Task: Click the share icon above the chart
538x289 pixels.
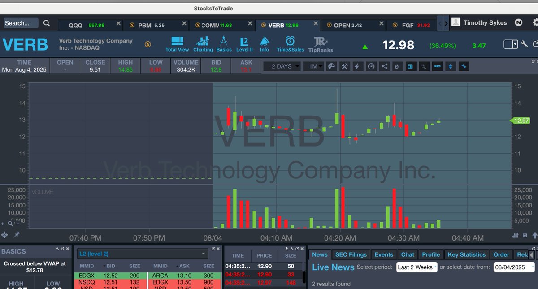Action: [384, 66]
